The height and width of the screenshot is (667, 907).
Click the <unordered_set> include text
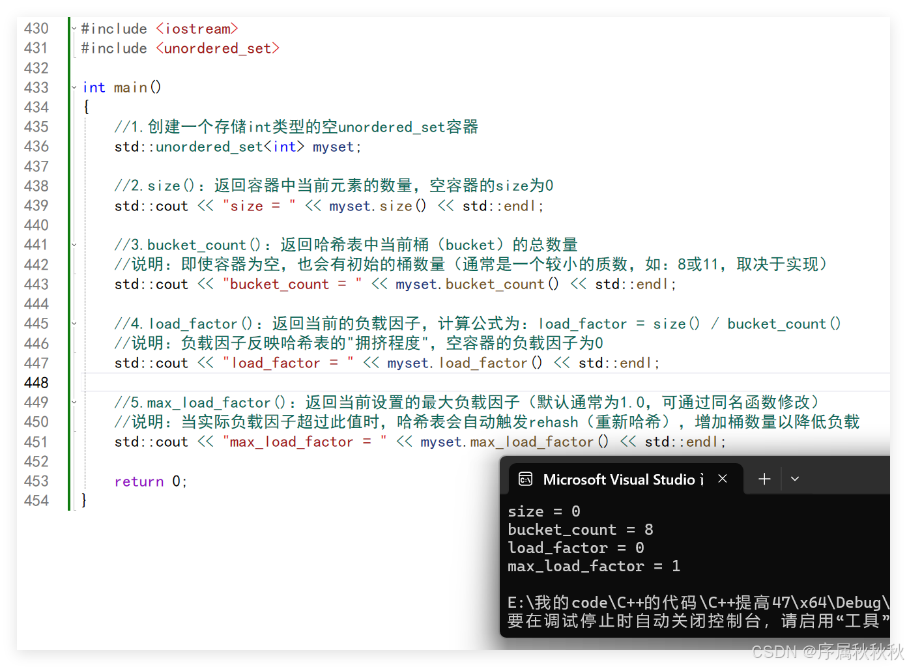218,48
